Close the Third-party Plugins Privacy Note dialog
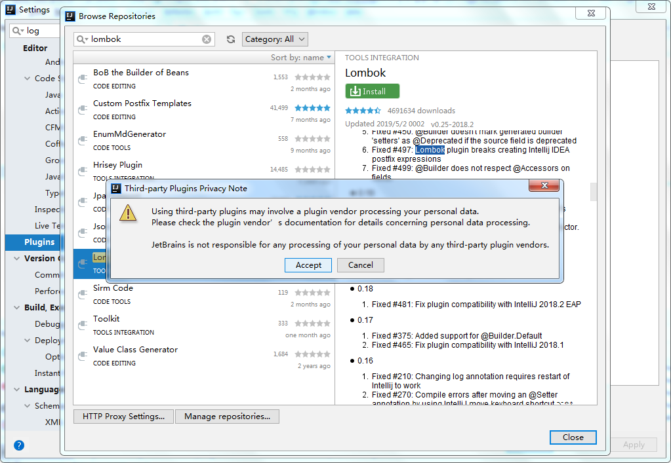The width and height of the screenshot is (671, 463). [x=544, y=185]
